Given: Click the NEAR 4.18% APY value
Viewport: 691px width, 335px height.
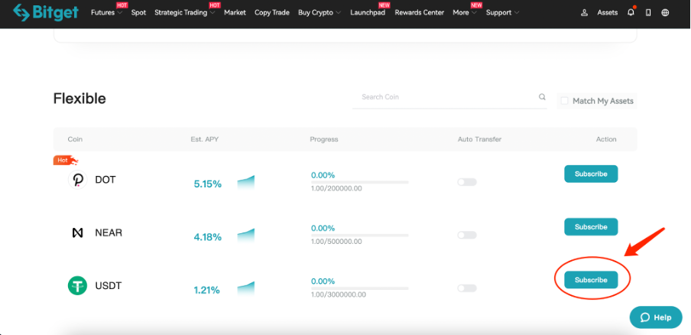Looking at the screenshot, I should 208,237.
